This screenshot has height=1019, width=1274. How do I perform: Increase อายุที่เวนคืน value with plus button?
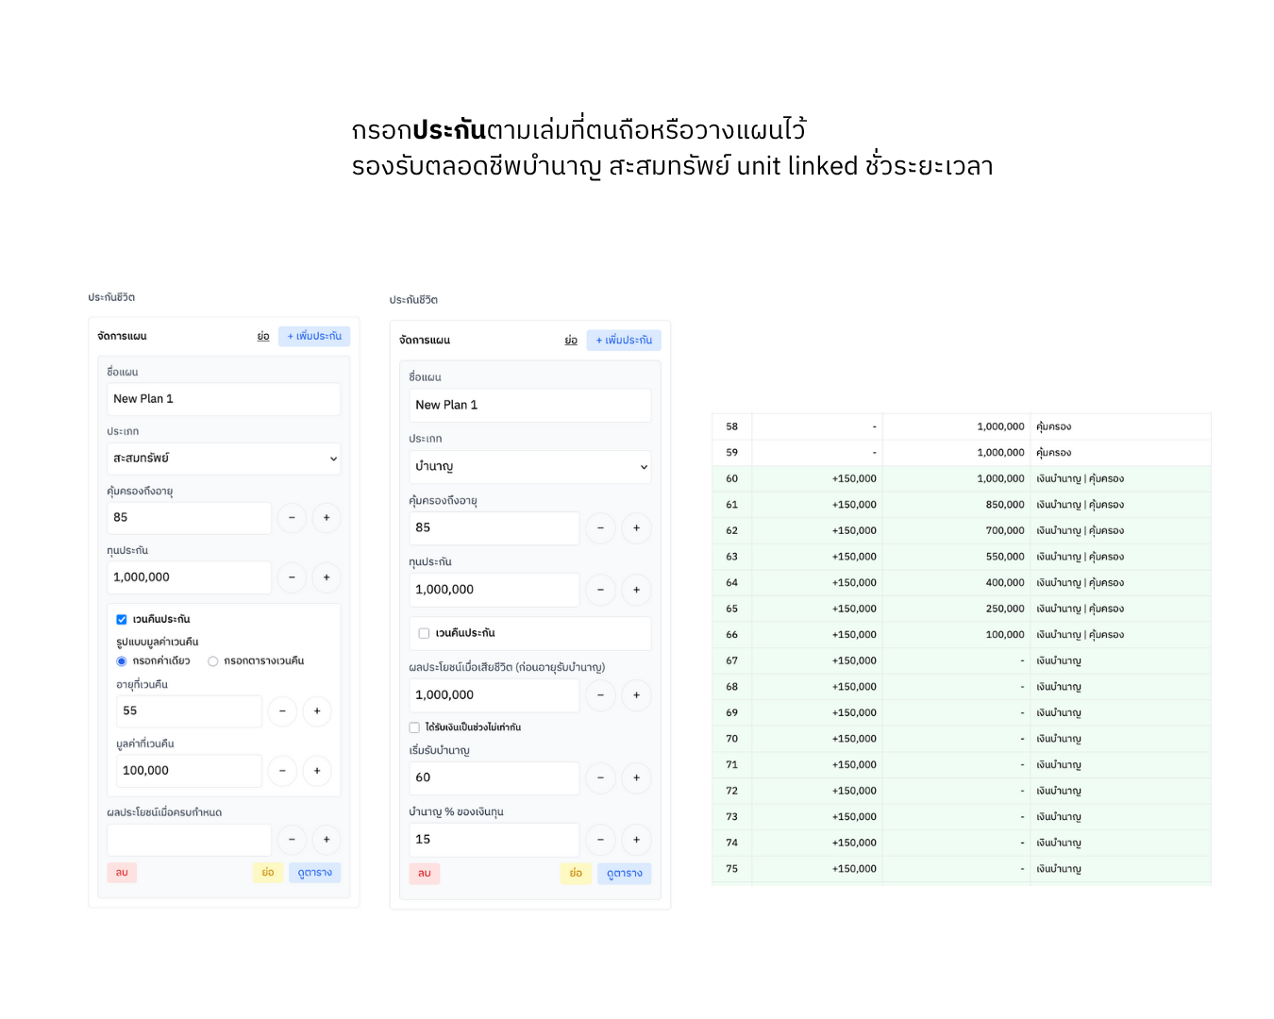pyautogui.click(x=317, y=711)
